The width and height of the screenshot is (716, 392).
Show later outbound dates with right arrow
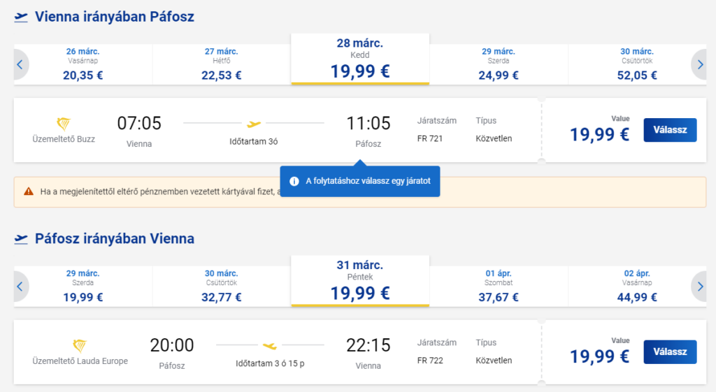click(x=701, y=65)
